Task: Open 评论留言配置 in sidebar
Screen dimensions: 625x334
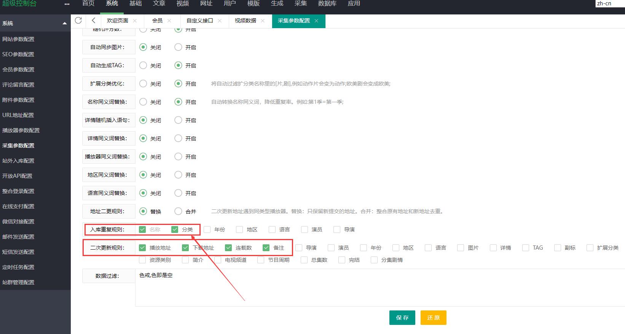Action: click(18, 85)
